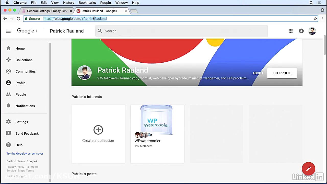
Task: Click the Google+ logo
Action: tap(27, 31)
